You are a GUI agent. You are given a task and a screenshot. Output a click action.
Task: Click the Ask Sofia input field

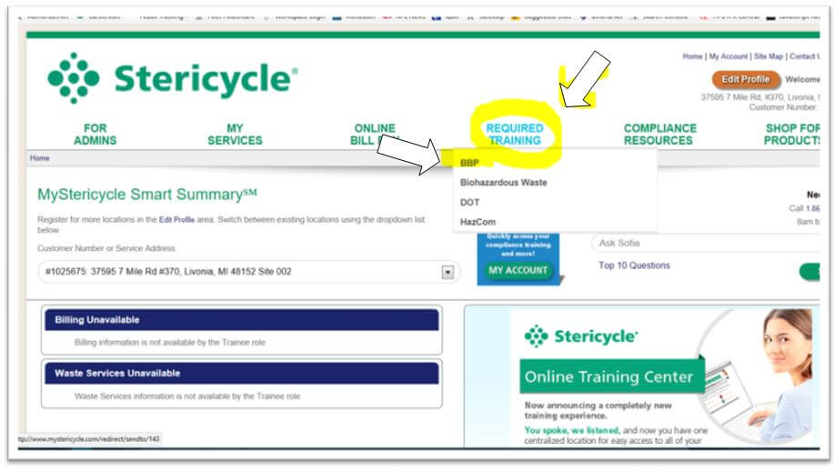[x=706, y=244]
